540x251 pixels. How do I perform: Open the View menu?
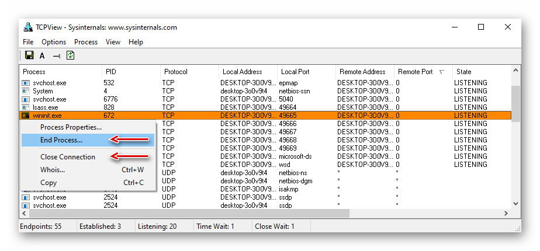(113, 42)
